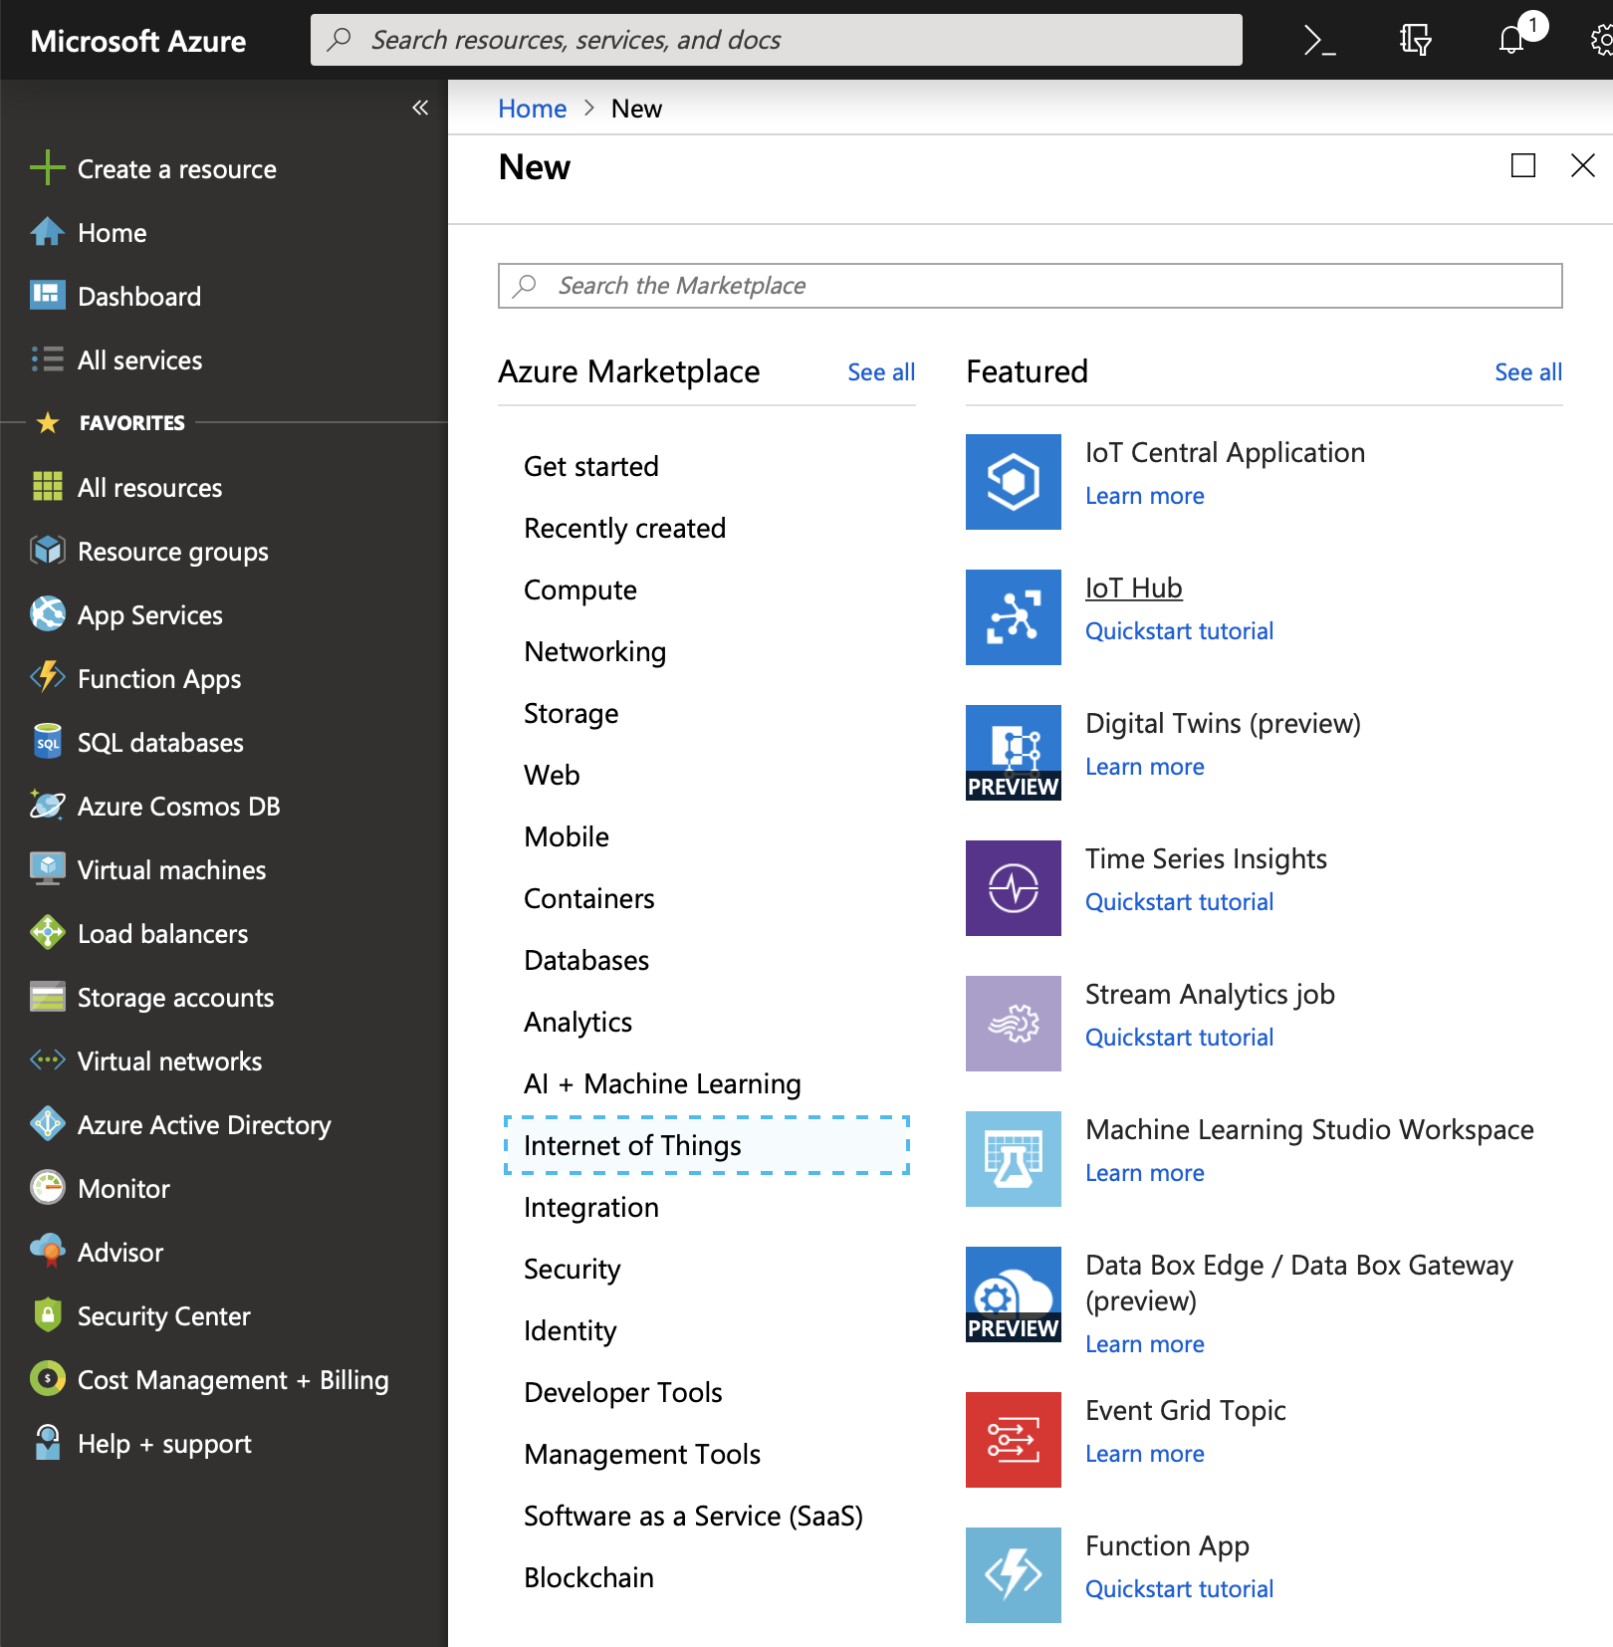The height and width of the screenshot is (1647, 1613).
Task: Click the Time Series Insights icon
Action: 1013,887
